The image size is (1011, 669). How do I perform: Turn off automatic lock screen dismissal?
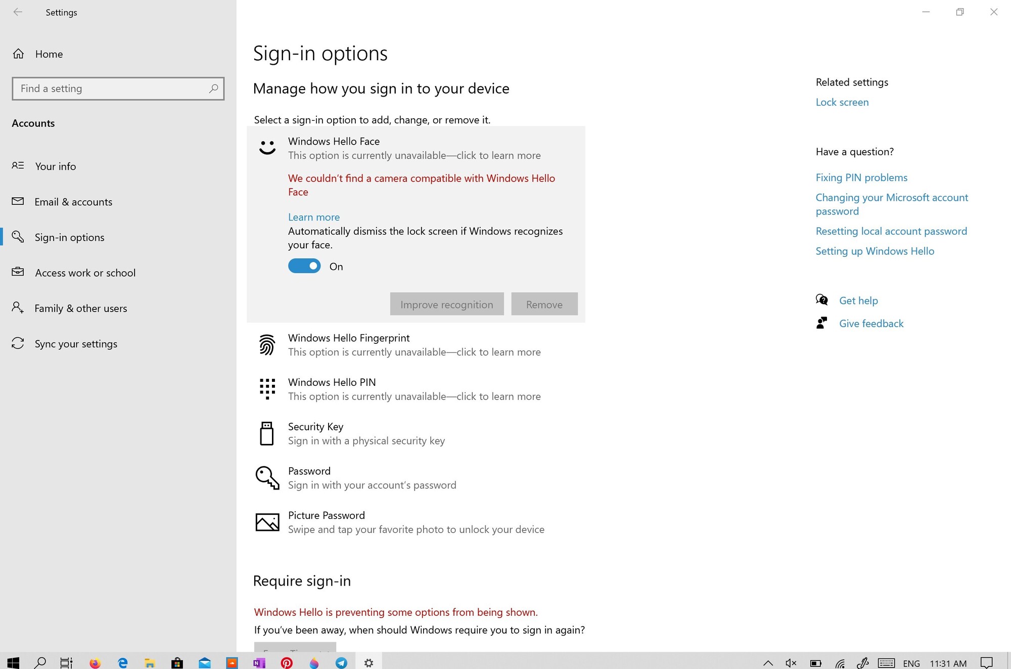click(304, 265)
